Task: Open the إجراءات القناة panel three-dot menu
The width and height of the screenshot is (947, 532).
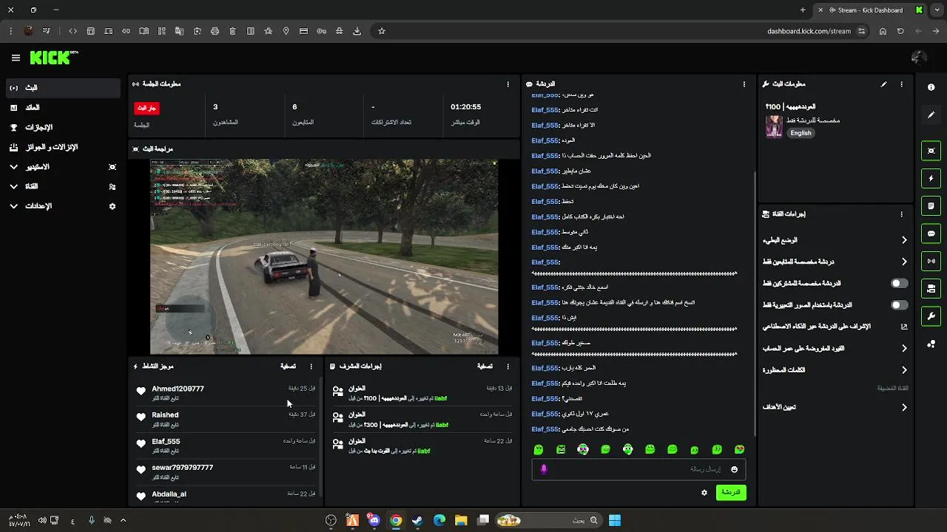Action: [901, 214]
